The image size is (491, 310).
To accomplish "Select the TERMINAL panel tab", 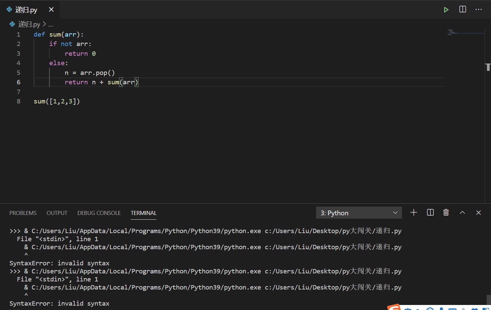I will tap(144, 213).
